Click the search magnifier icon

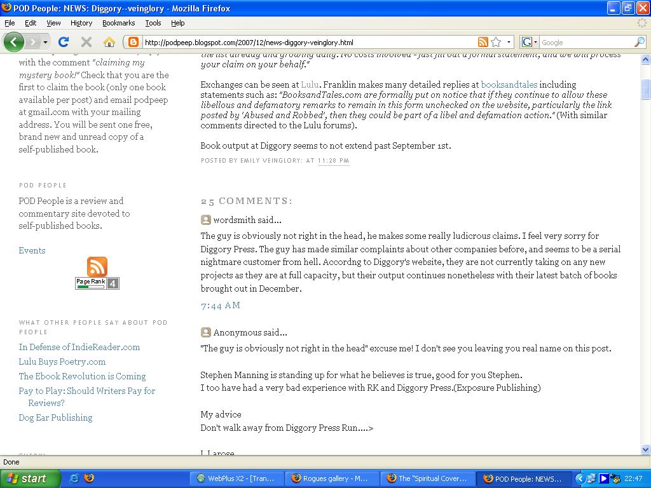(640, 42)
